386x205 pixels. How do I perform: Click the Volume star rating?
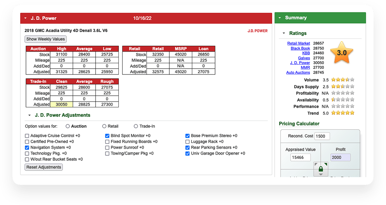(x=343, y=80)
